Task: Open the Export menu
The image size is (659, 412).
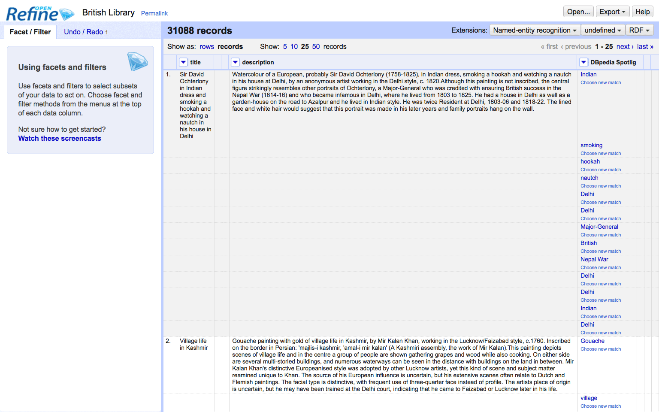Action: (612, 12)
